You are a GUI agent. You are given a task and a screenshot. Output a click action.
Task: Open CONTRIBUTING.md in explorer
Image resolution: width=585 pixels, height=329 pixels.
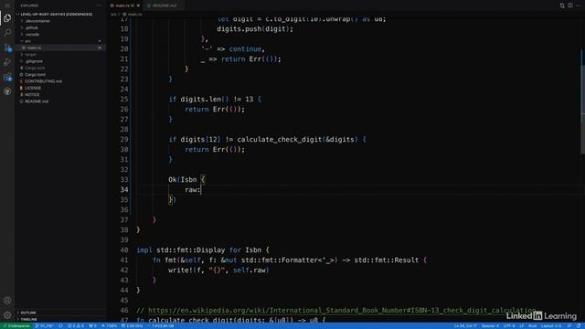[x=43, y=81]
